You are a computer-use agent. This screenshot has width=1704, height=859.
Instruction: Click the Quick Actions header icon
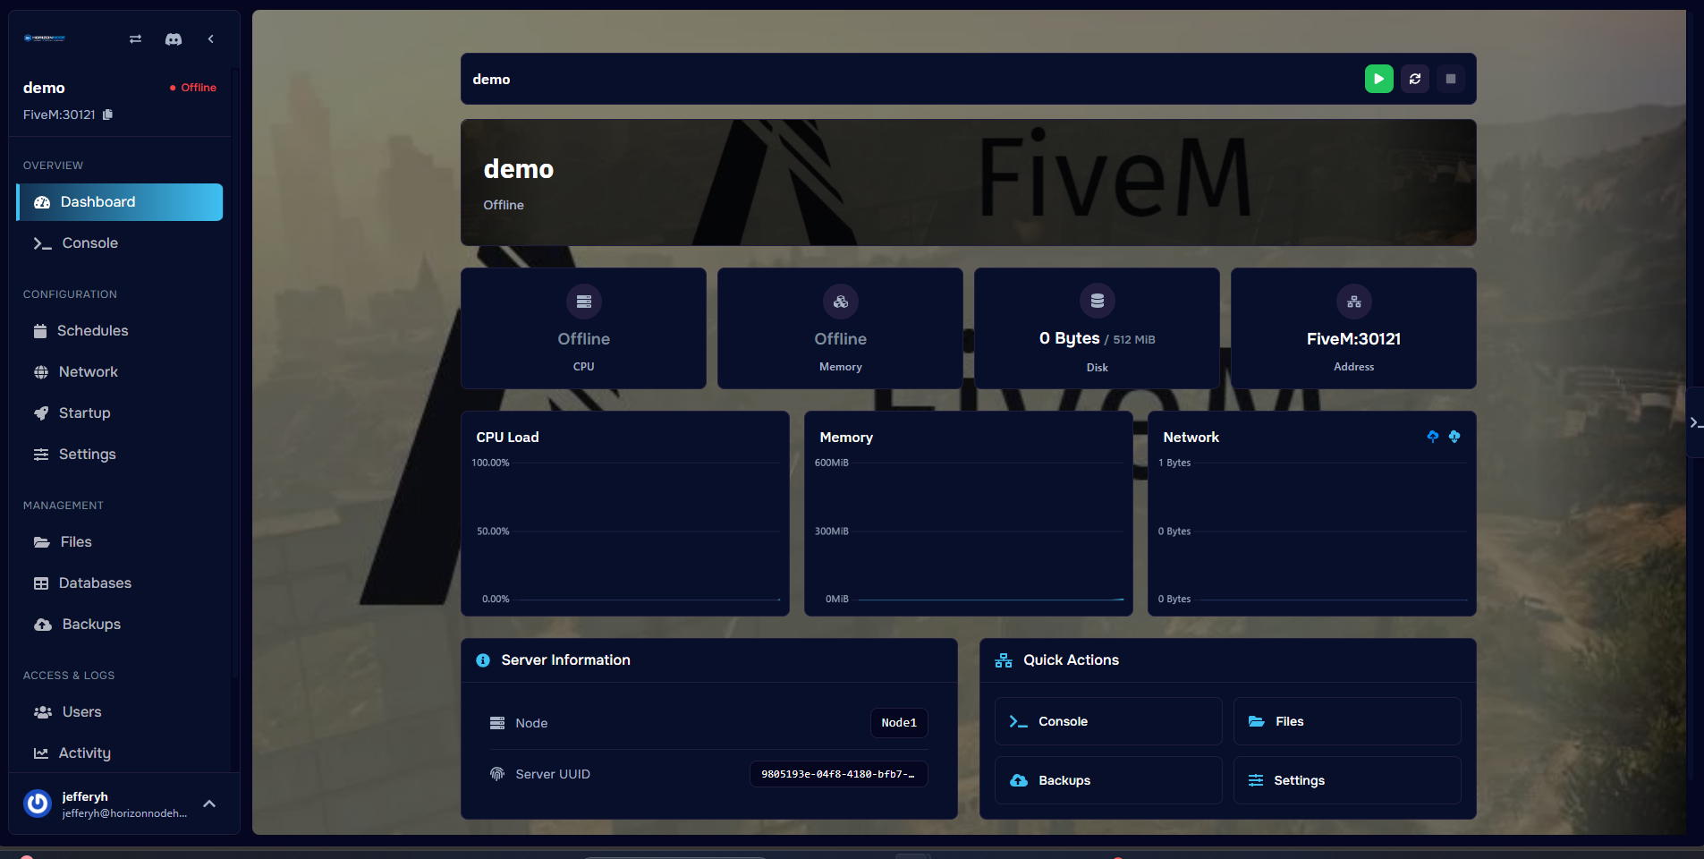pos(1004,660)
